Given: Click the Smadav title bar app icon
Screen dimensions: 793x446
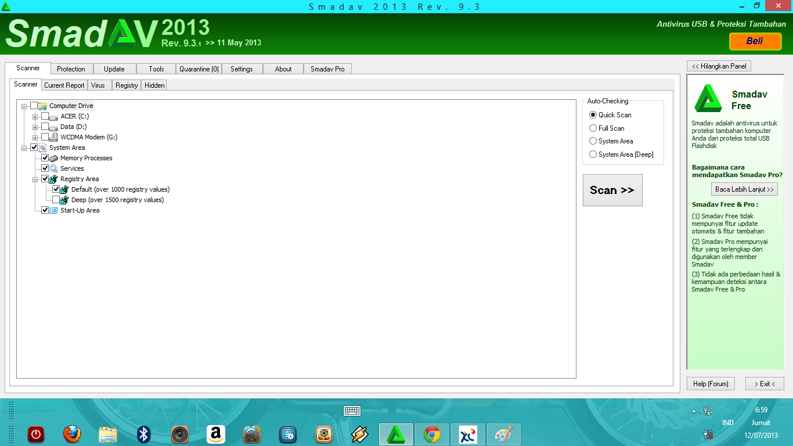Looking at the screenshot, I should click(6, 6).
